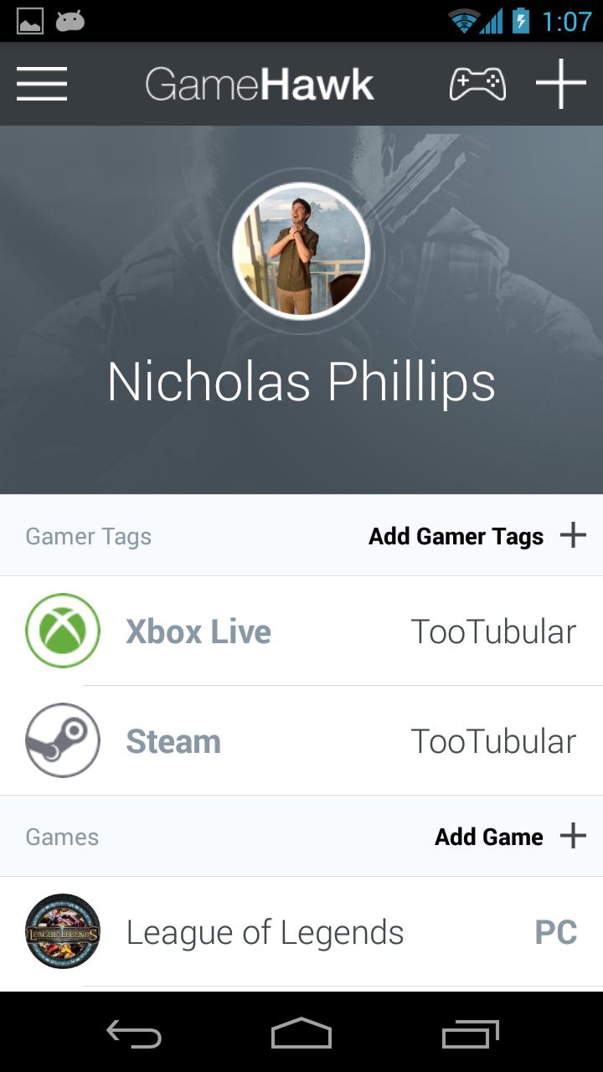
Task: Open the League of Legends entry
Action: pos(301,932)
